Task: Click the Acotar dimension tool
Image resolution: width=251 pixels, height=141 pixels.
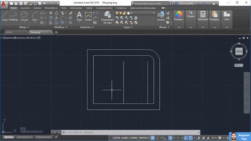Action: [x=88, y=16]
